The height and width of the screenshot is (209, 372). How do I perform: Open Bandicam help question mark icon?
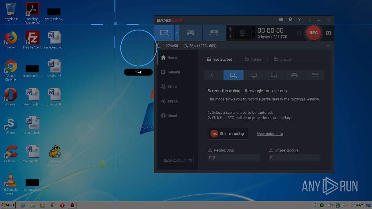pos(299,19)
